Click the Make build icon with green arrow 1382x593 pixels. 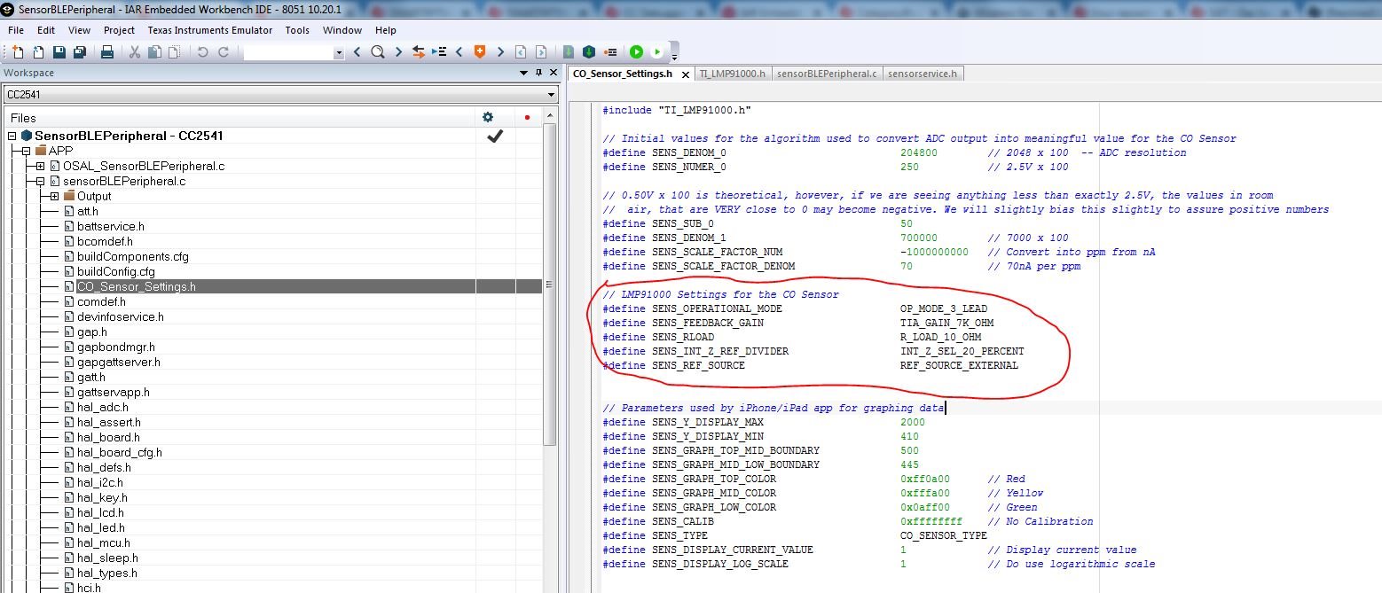588,52
